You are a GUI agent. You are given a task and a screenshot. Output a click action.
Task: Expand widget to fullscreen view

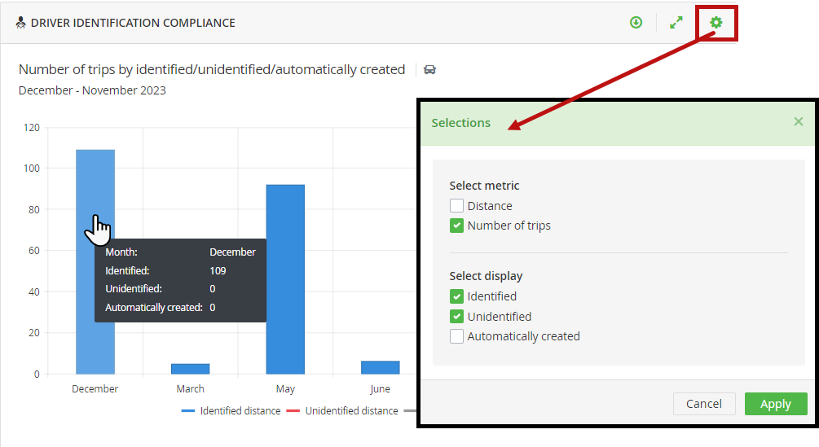coord(676,23)
